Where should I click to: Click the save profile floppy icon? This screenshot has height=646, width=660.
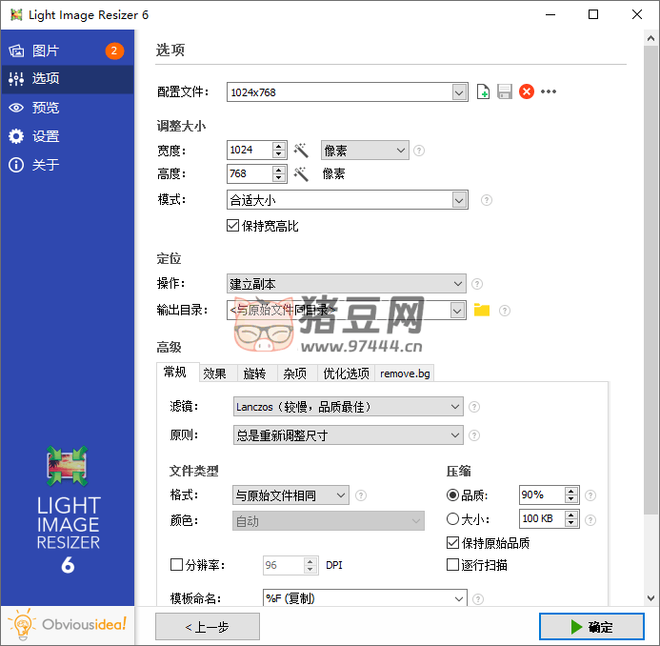pos(505,91)
